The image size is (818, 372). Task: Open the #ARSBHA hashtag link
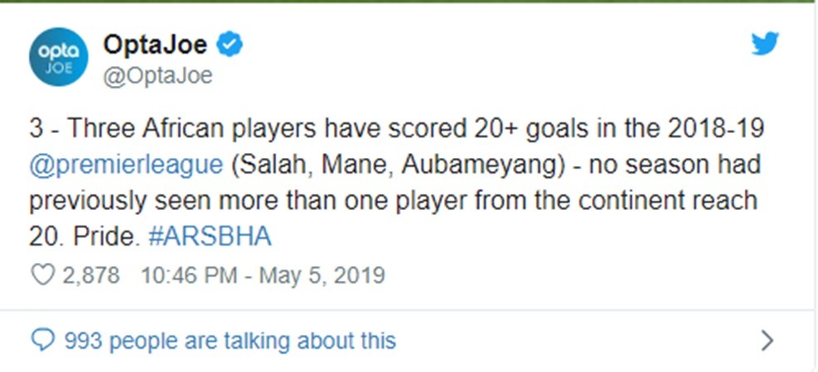[x=211, y=236]
